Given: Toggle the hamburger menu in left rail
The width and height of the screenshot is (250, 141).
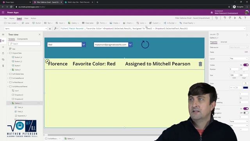Looking at the screenshot, I should pos(3,34).
